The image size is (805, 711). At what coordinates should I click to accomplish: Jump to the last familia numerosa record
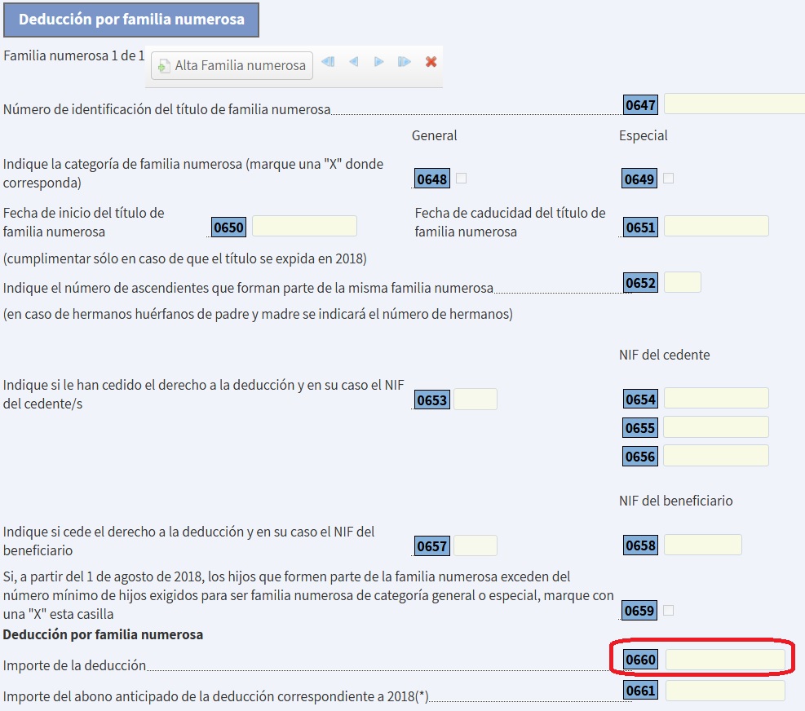click(404, 62)
